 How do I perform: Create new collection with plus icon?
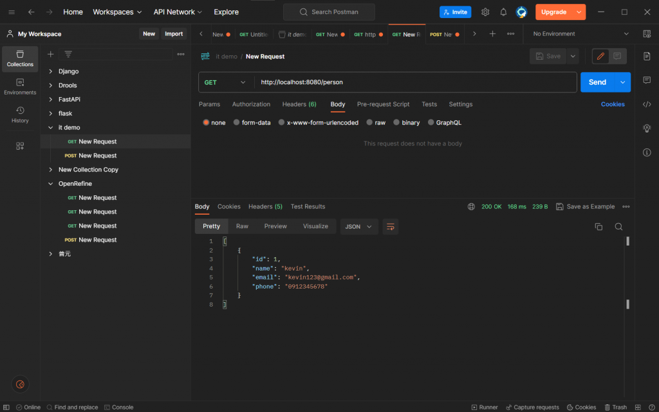coord(50,54)
